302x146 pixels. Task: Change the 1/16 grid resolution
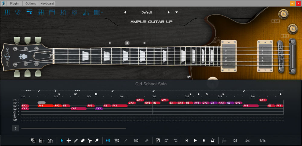263,141
